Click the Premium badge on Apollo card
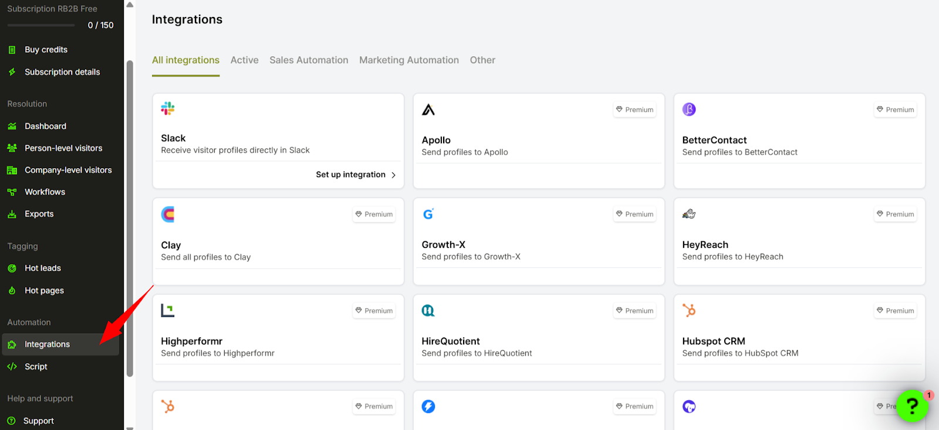 pos(634,110)
